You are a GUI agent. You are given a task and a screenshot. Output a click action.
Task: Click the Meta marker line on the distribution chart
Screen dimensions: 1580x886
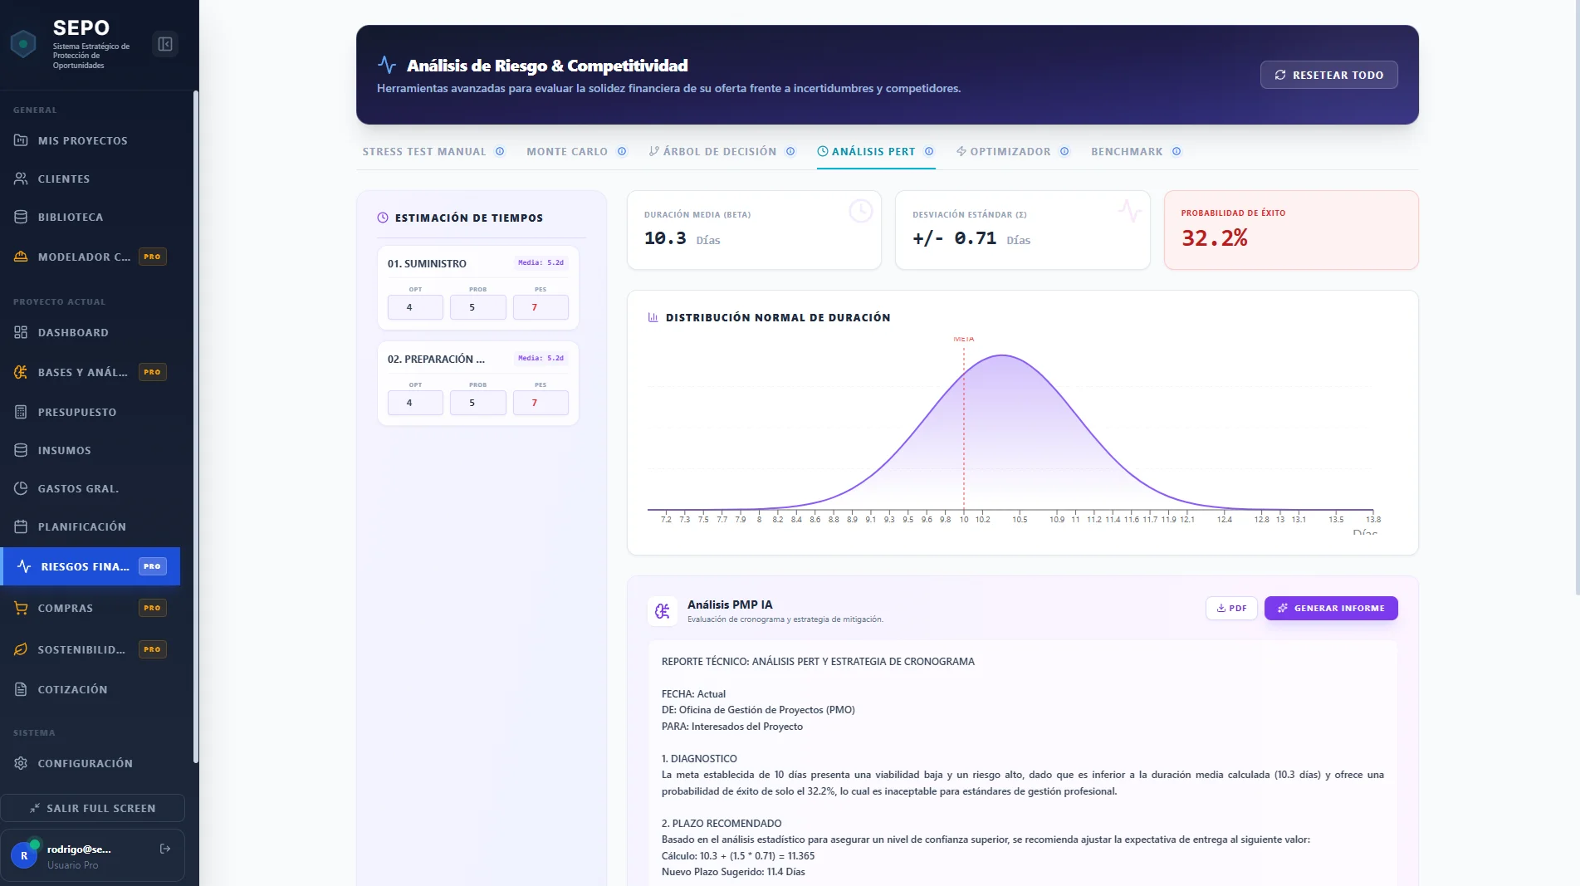coord(964,423)
